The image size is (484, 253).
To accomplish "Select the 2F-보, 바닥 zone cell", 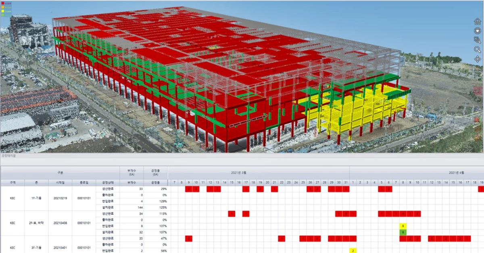I will (x=36, y=223).
